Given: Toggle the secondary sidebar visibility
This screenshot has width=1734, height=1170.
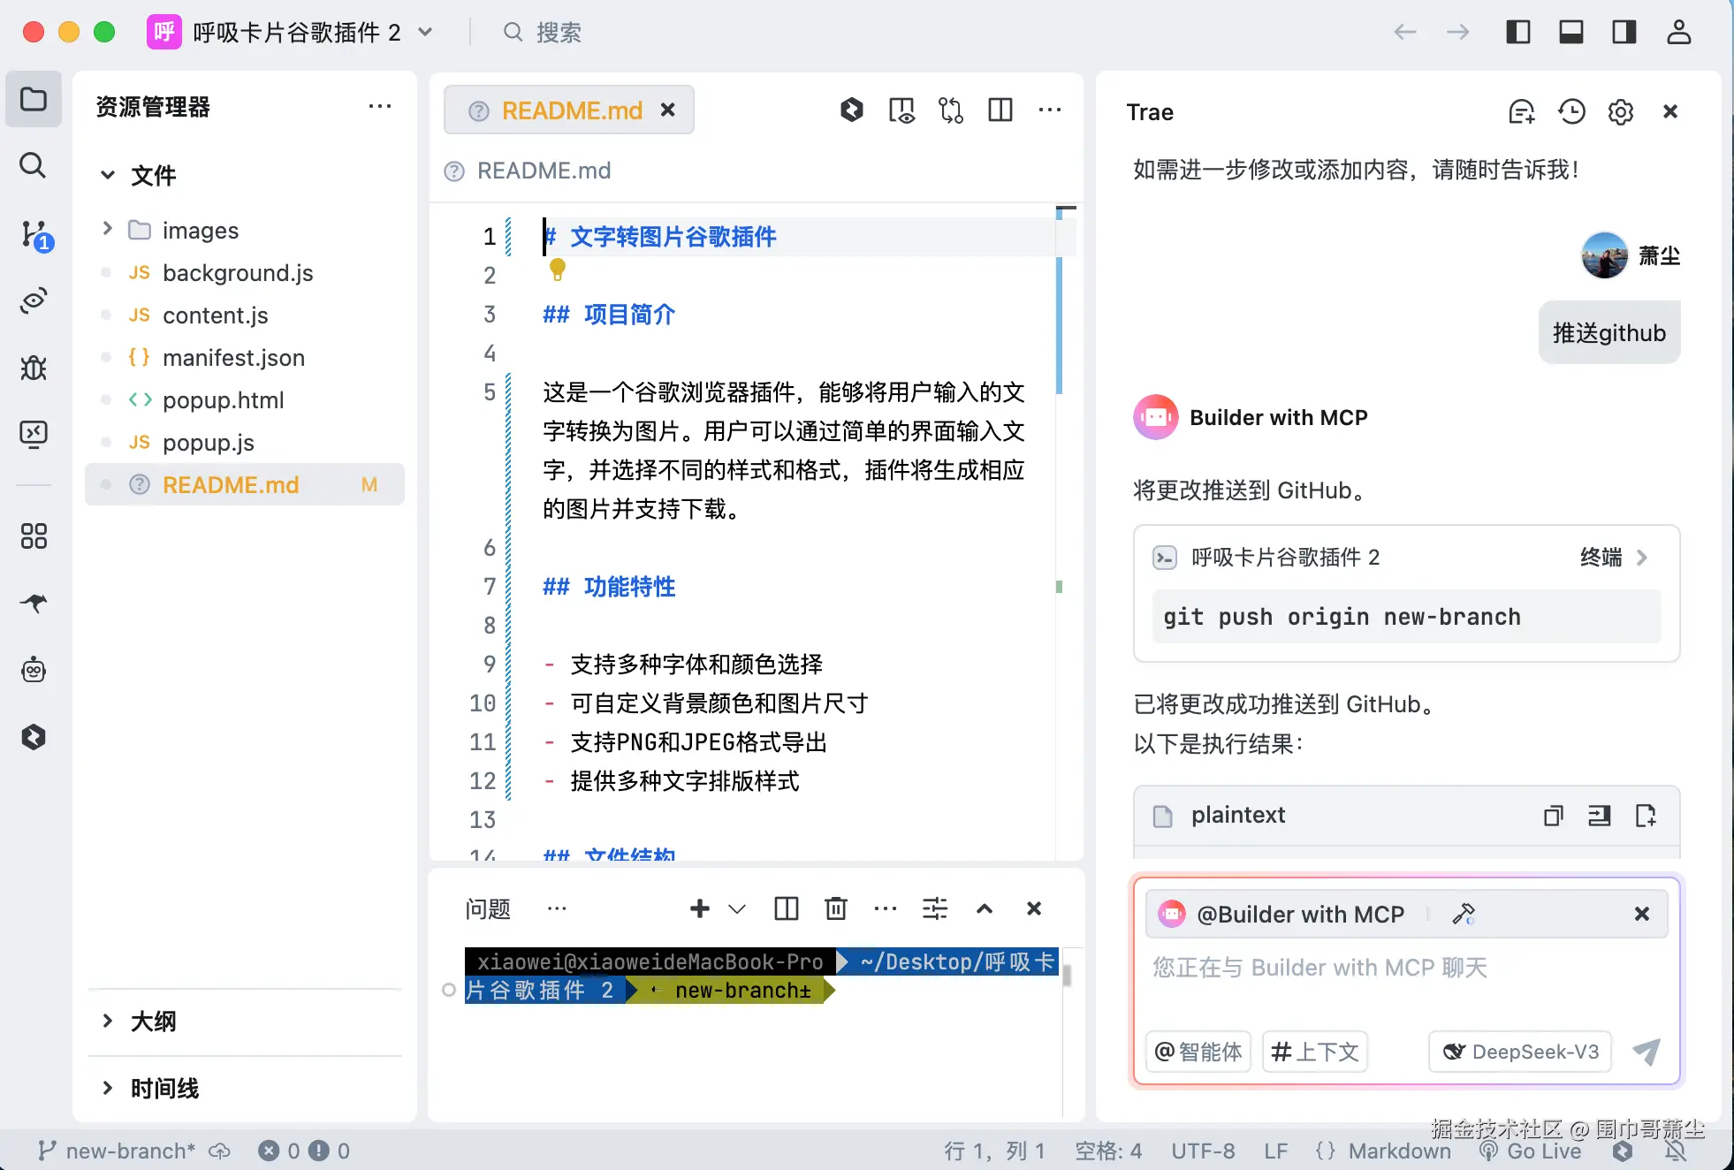Looking at the screenshot, I should coord(1624,31).
